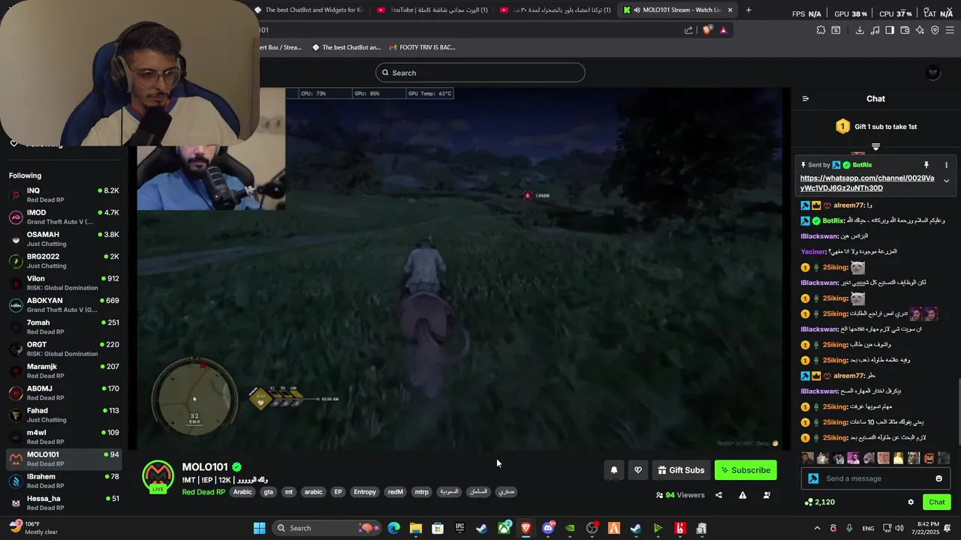This screenshot has height=540, width=961.
Task: Send message with green Chat button
Action: tap(937, 502)
